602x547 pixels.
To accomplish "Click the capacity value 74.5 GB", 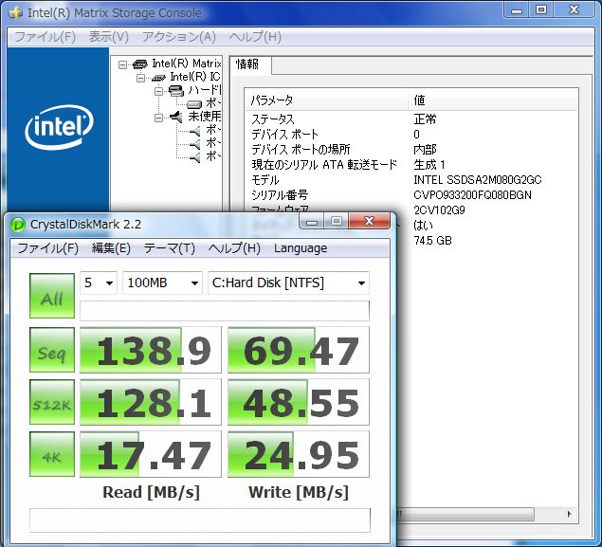I will pos(432,240).
